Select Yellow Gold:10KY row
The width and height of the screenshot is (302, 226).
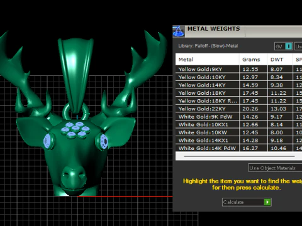238,77
